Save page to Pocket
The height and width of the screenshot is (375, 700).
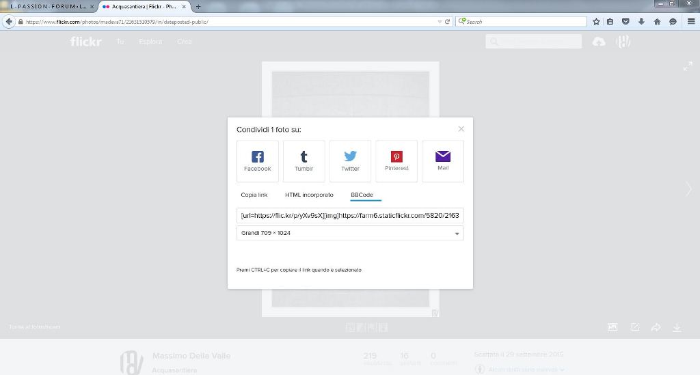tap(625, 21)
